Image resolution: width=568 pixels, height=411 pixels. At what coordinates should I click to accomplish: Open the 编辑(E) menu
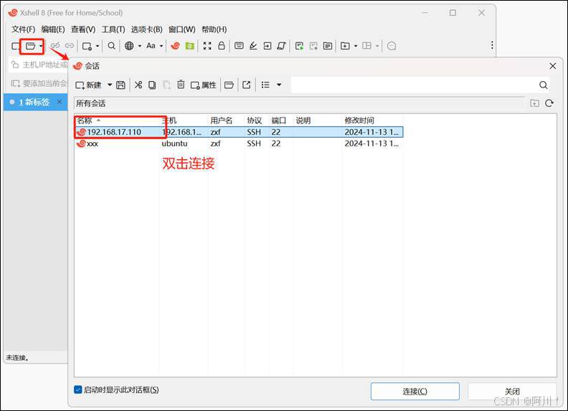[x=53, y=29]
